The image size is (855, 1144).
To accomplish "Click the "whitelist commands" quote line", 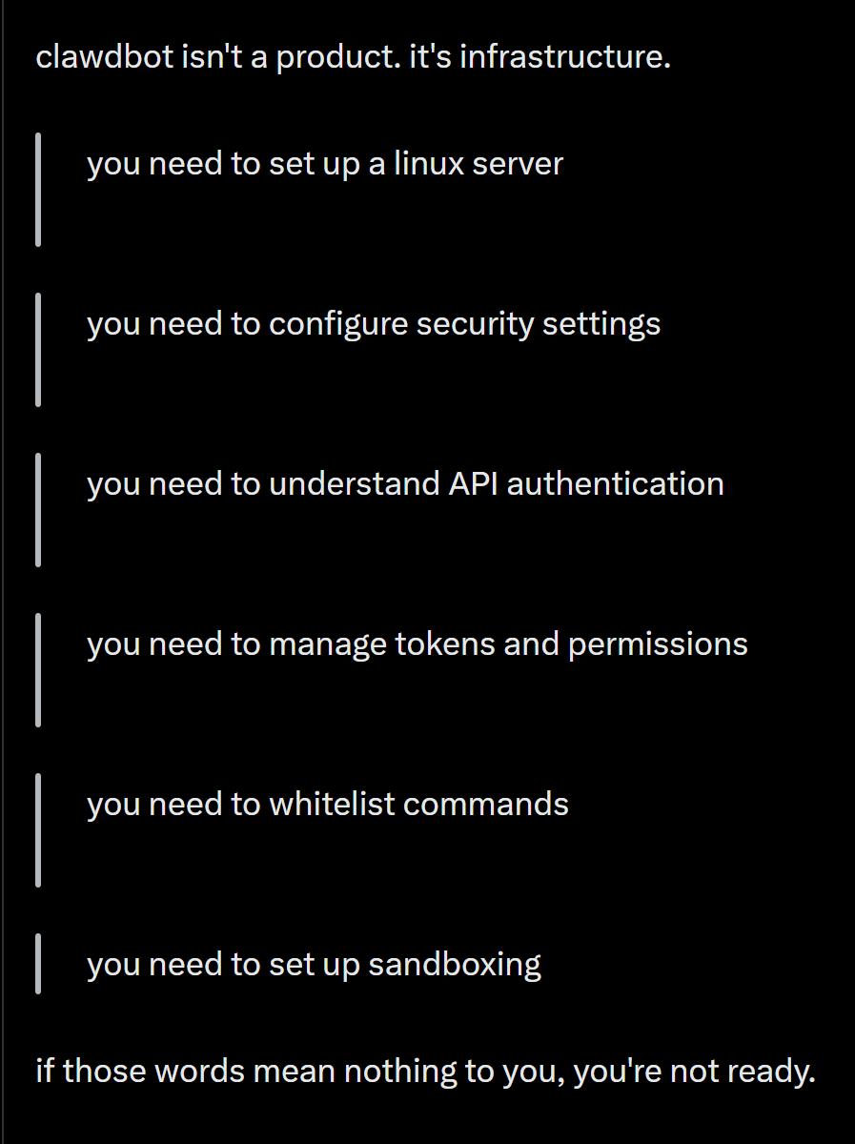I will pos(327,805).
